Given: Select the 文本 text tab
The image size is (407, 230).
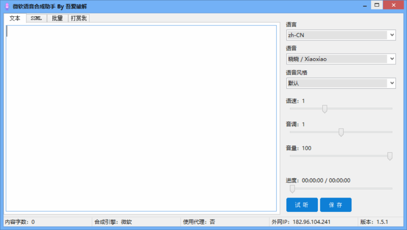Looking at the screenshot, I should pyautogui.click(x=15, y=18).
